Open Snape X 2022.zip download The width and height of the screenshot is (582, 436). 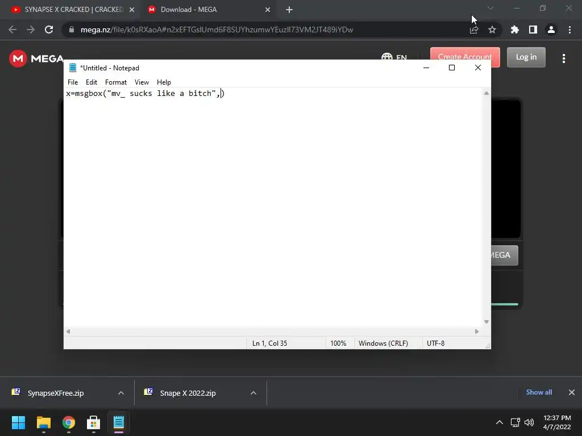pos(188,393)
